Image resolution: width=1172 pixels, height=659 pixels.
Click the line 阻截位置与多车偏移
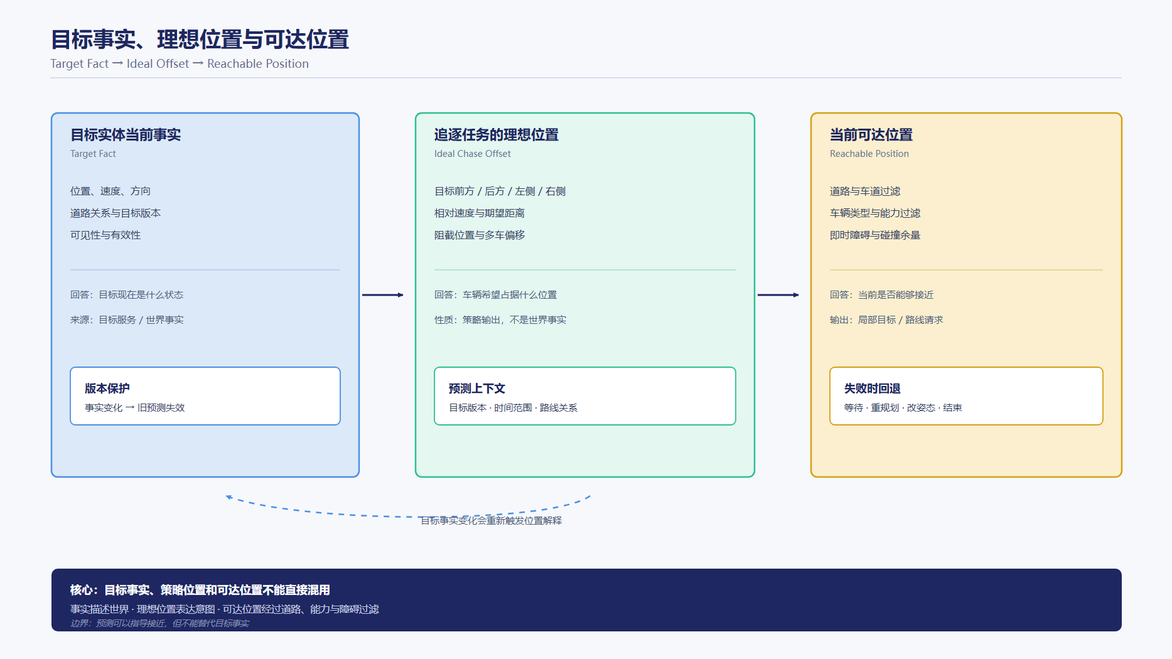click(480, 235)
